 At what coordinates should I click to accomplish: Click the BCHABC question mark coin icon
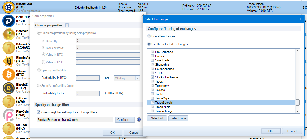click(x=9, y=47)
